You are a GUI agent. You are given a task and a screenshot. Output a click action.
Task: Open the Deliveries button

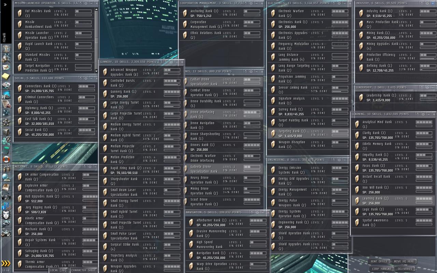point(405,269)
